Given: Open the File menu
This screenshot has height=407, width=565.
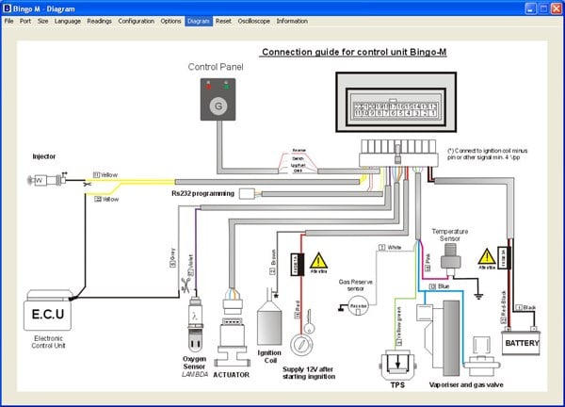Looking at the screenshot, I should point(8,20).
